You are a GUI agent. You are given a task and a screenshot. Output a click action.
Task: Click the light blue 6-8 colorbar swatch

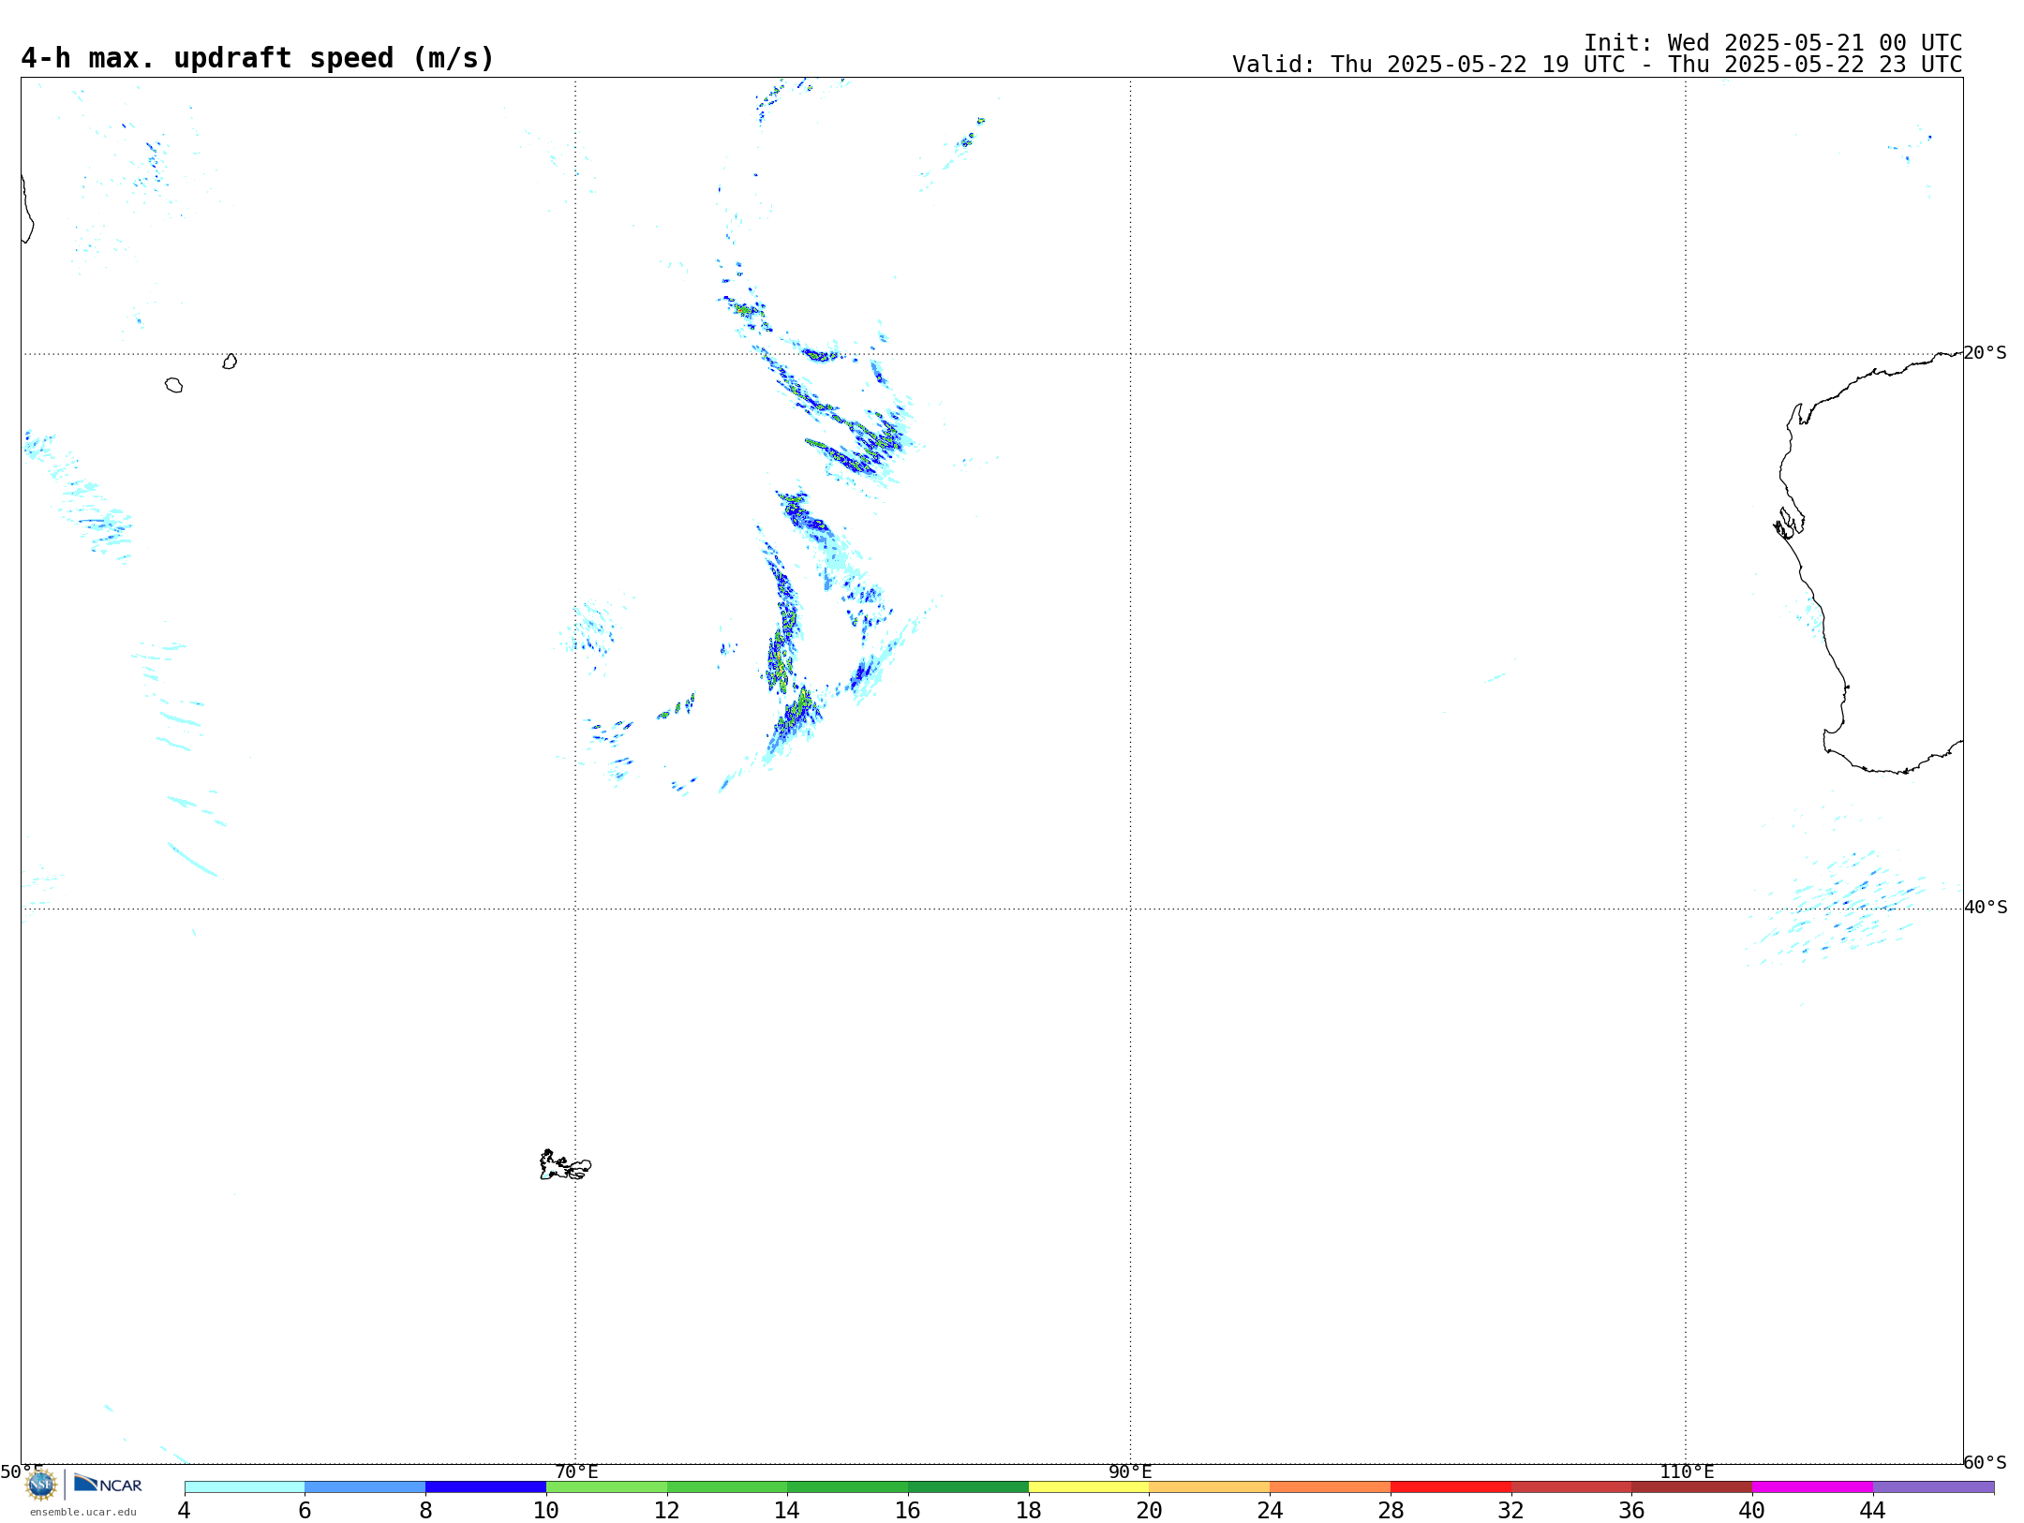pos(365,1487)
